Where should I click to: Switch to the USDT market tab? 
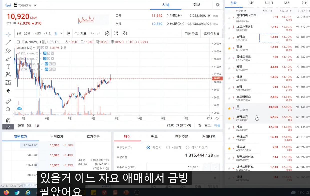click(x=269, y=3)
